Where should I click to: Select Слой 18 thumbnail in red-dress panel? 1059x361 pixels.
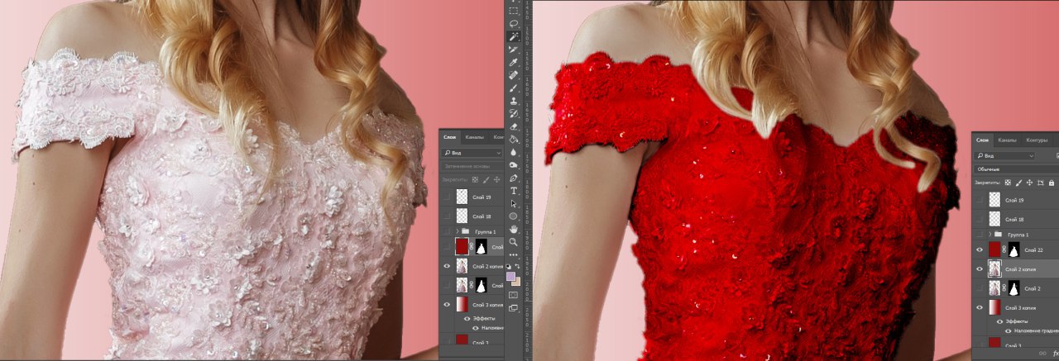click(x=994, y=219)
